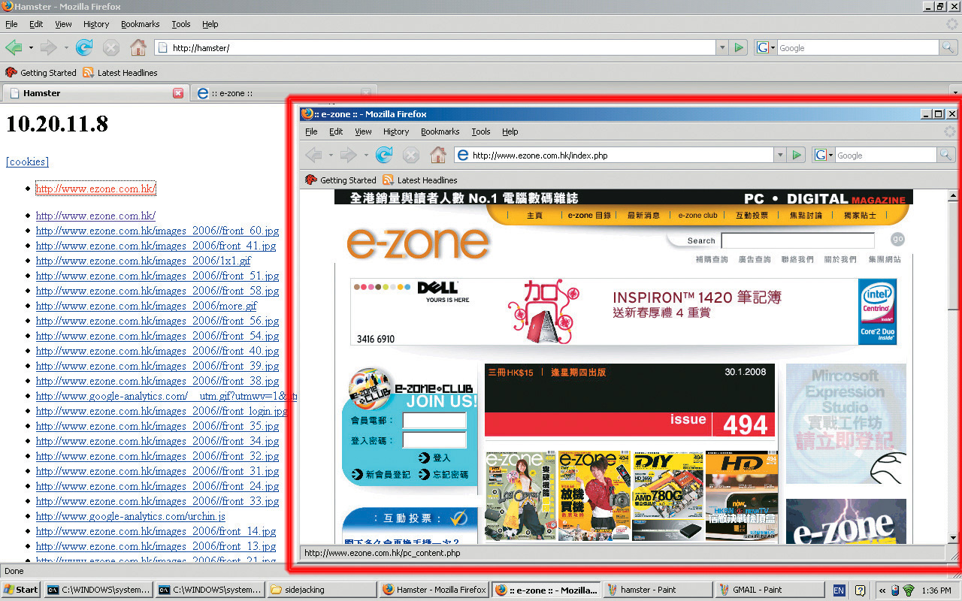Click e-zone site Search text field
The width and height of the screenshot is (962, 601).
click(797, 240)
